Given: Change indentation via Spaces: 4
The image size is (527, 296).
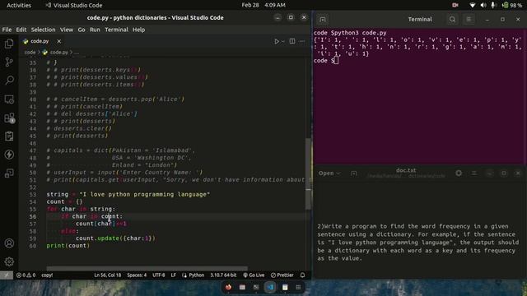Looking at the screenshot, I should coord(137,275).
